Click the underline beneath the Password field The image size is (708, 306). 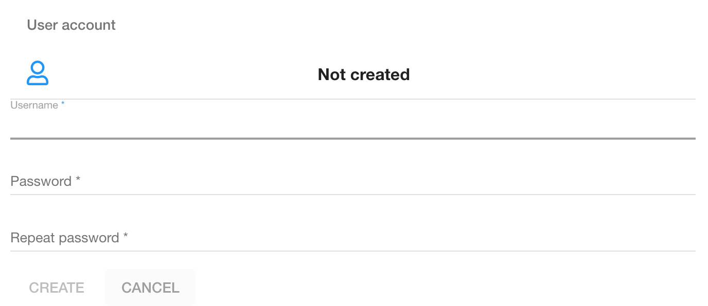[x=353, y=195]
